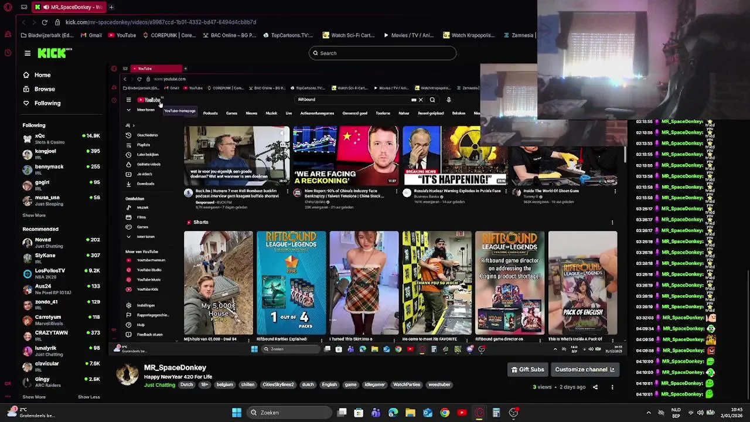The height and width of the screenshot is (422, 750).
Task: Expand Recommended list with Show More
Action: pos(34,397)
